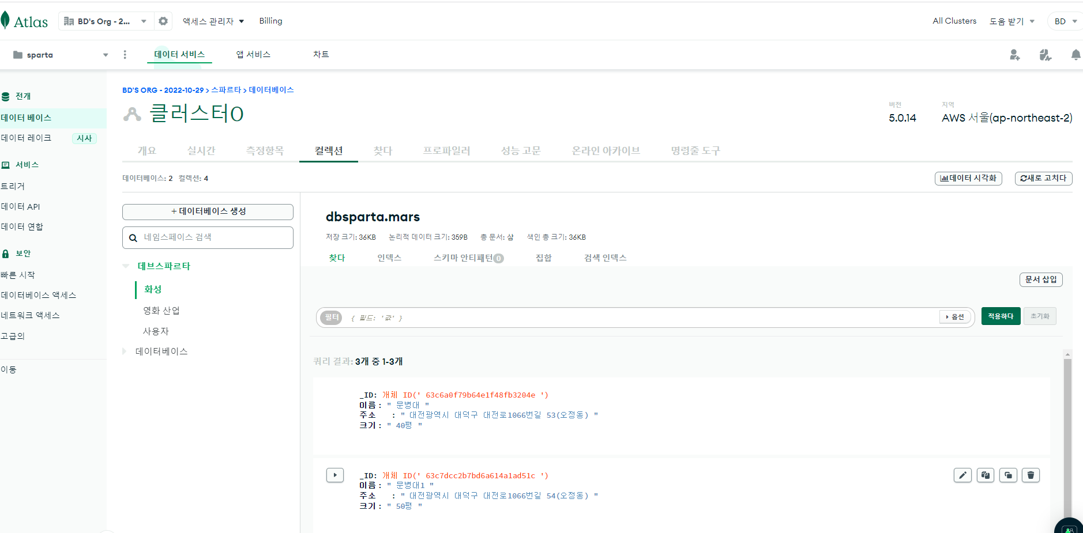Select the 영화 산업 collection
Screen dimensions: 1083x533
click(161, 311)
